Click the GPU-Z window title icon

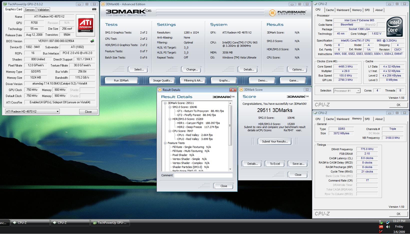5,4
